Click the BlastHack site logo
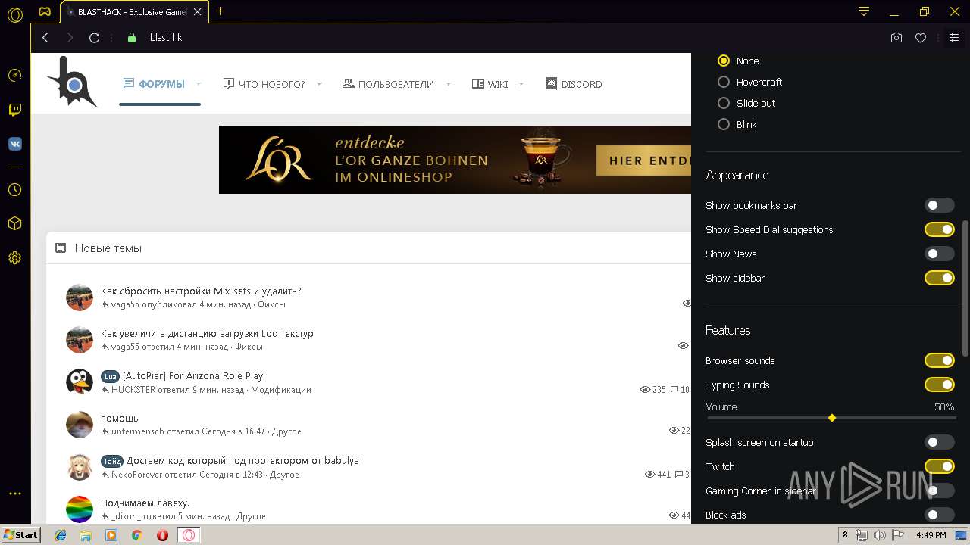Image resolution: width=970 pixels, height=545 pixels. [x=71, y=82]
